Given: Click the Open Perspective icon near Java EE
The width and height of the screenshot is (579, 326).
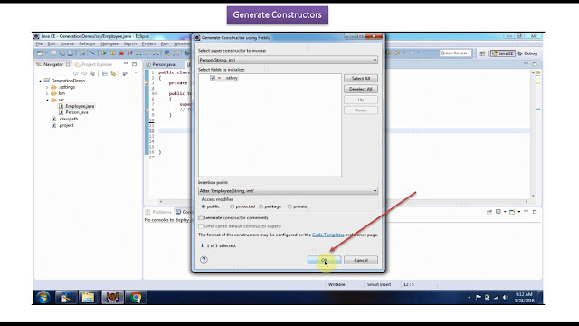Looking at the screenshot, I should [x=482, y=53].
